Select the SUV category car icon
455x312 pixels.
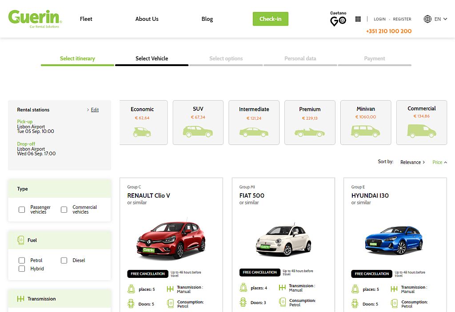tap(198, 131)
